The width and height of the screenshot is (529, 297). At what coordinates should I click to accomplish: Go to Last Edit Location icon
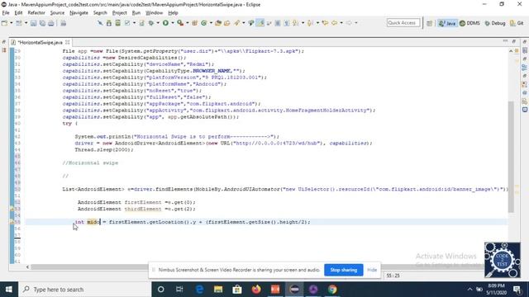click(x=325, y=23)
